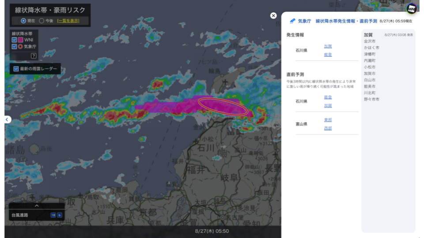Click the 線状降水帯・豪雨リスク title
Viewport: 424px width, 238px height.
coord(50,10)
